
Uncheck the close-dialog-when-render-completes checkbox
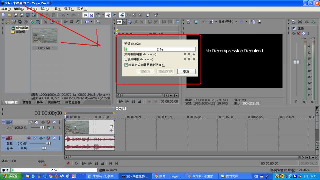click(126, 65)
